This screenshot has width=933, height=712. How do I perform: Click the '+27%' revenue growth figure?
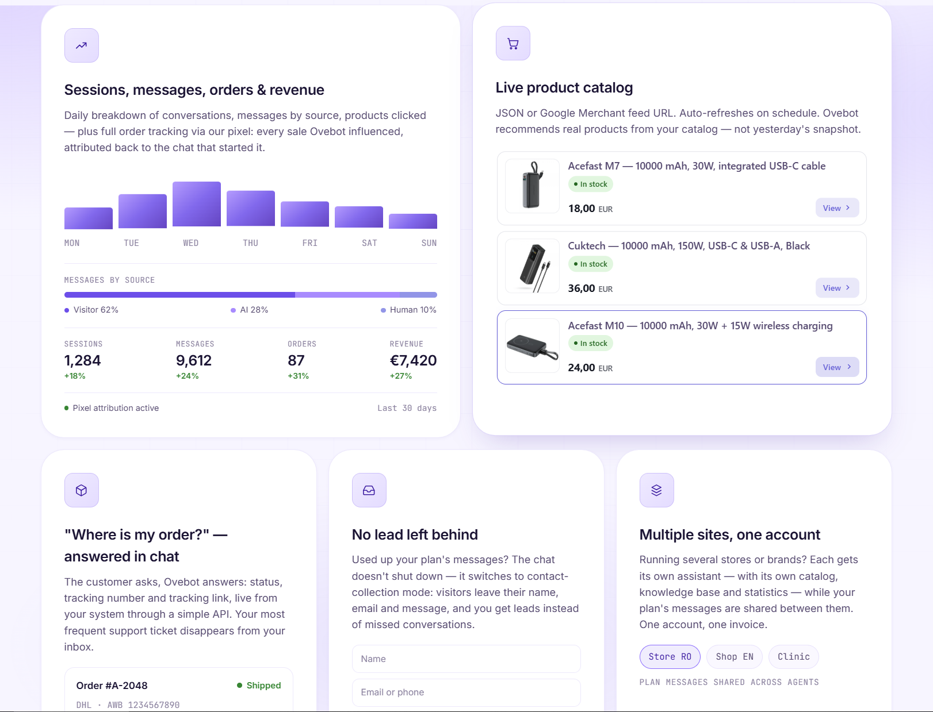(401, 376)
